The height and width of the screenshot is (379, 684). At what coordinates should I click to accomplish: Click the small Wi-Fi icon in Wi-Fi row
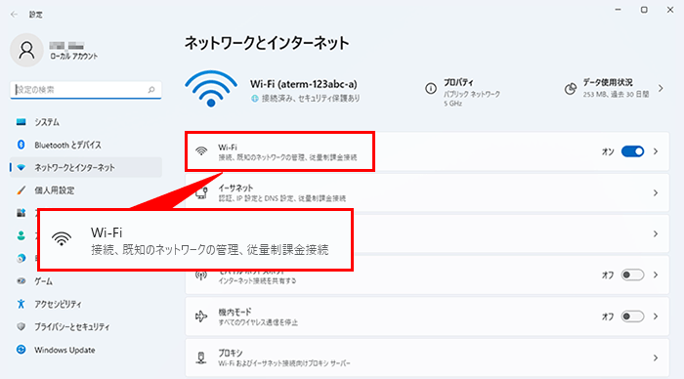click(x=201, y=151)
